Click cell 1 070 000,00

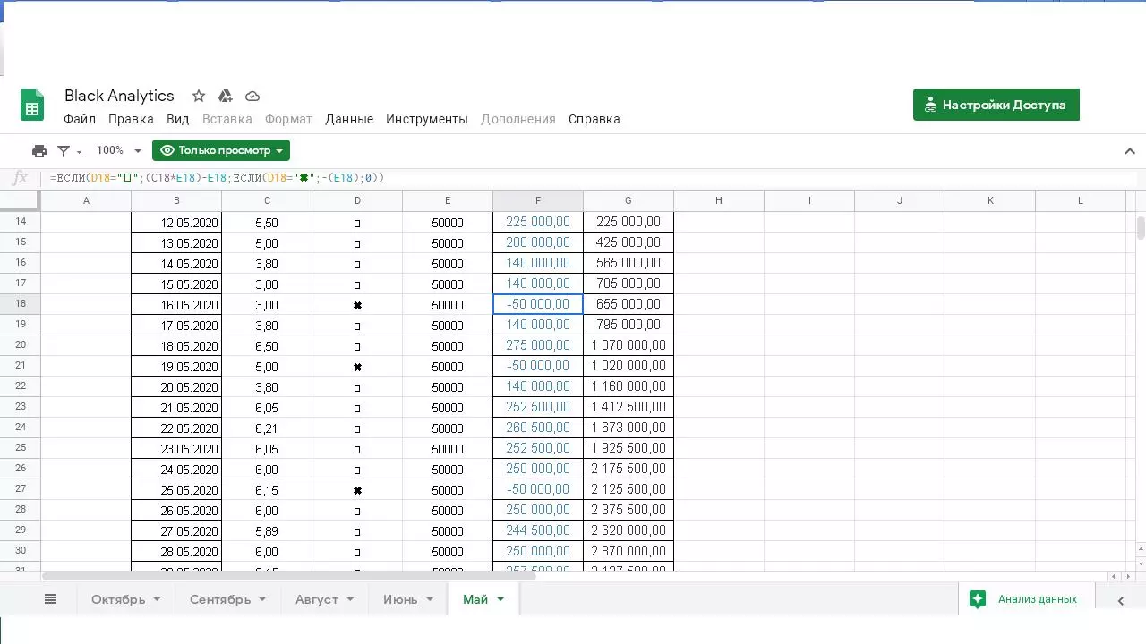point(629,345)
